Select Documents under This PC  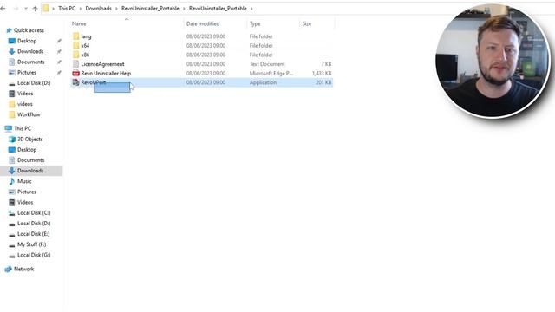(x=31, y=160)
